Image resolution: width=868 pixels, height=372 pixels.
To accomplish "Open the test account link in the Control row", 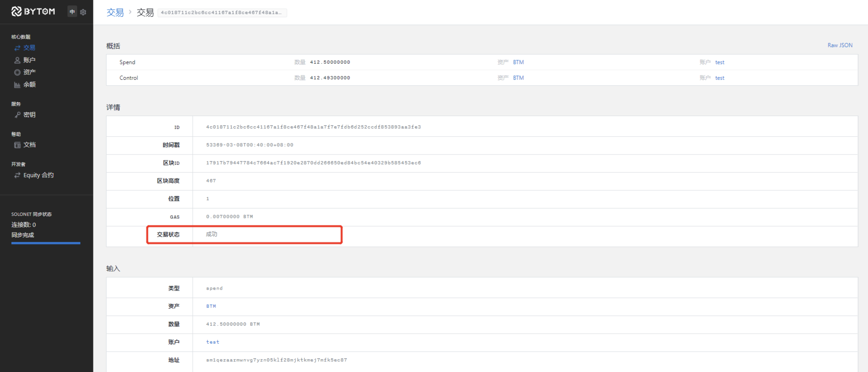I will tap(720, 77).
